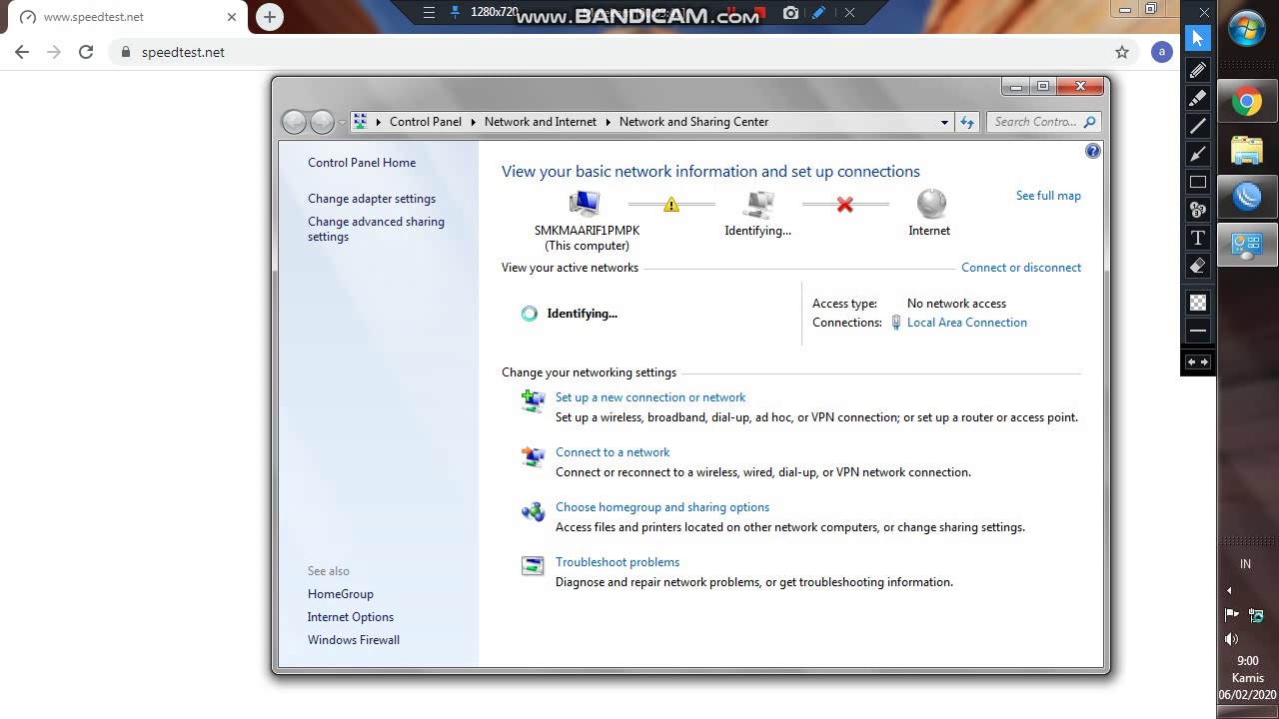Image resolution: width=1279 pixels, height=719 pixels.
Task: Reload the speedtest.net page
Action: 86,52
